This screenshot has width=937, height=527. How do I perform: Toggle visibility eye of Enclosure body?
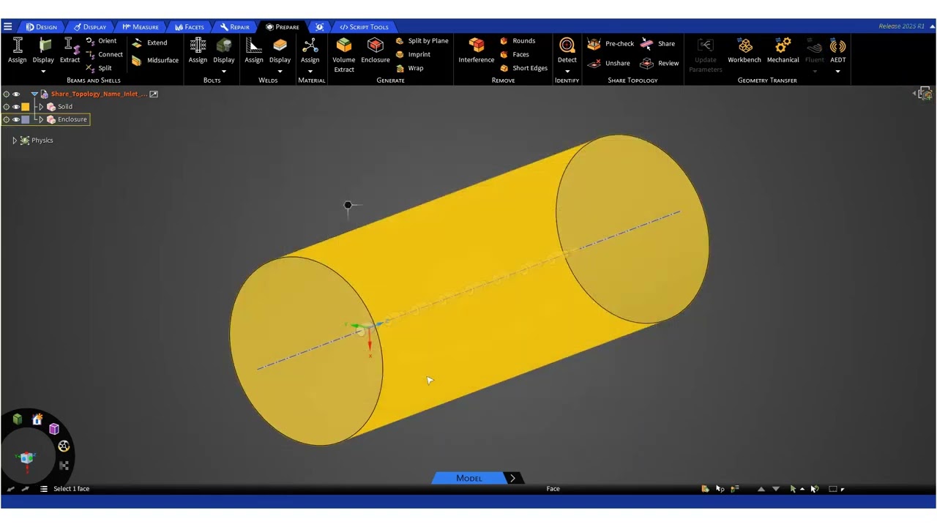pos(16,119)
